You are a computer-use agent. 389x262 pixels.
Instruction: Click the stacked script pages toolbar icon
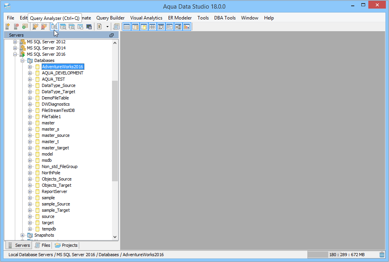click(x=116, y=27)
